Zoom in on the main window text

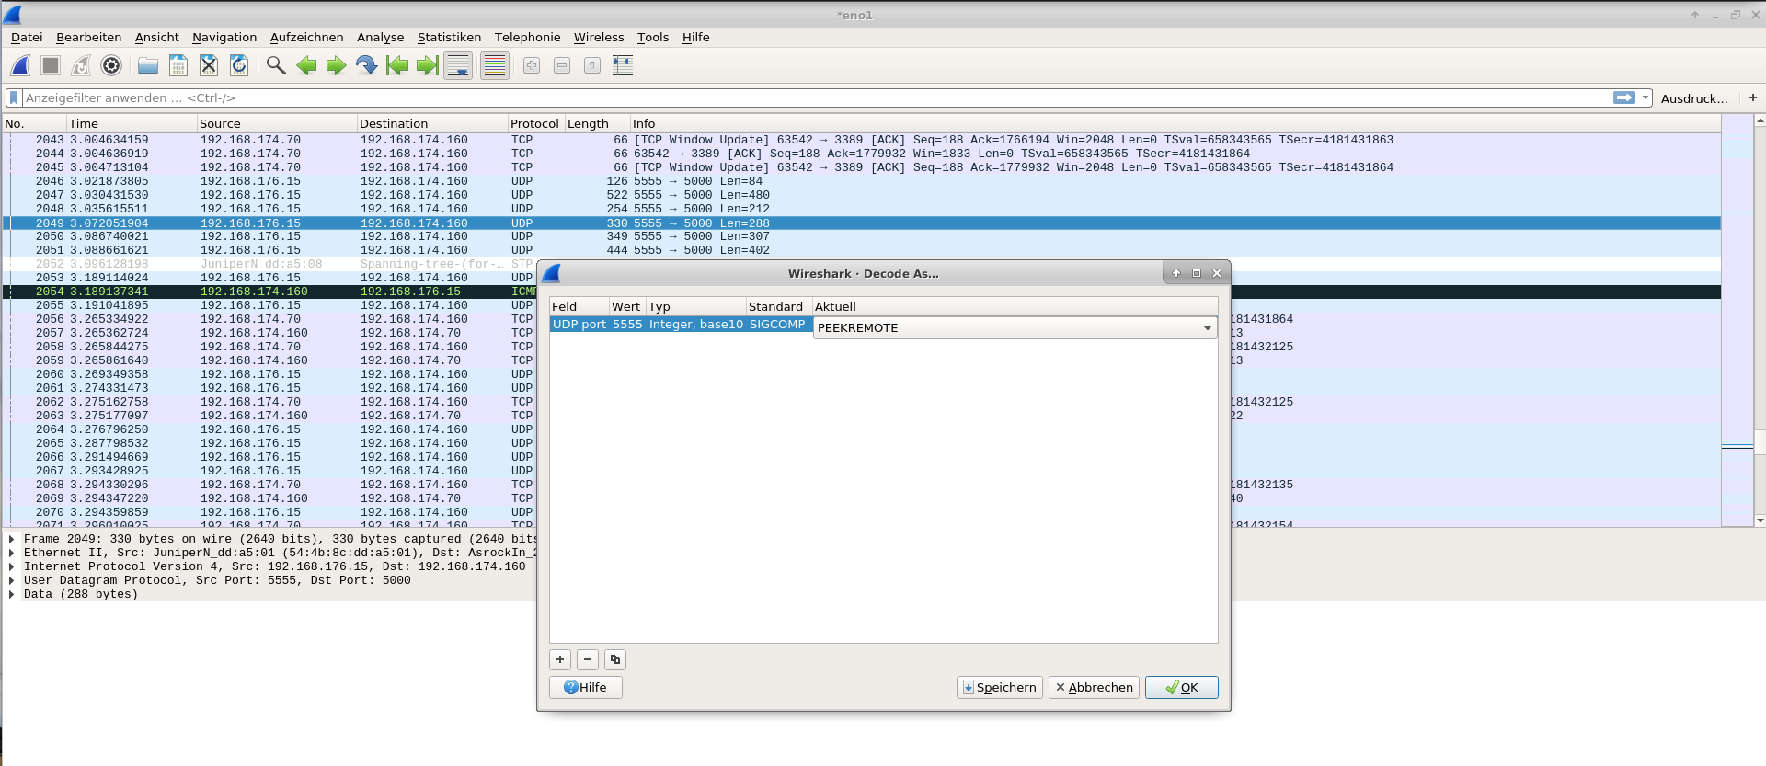[x=532, y=65]
